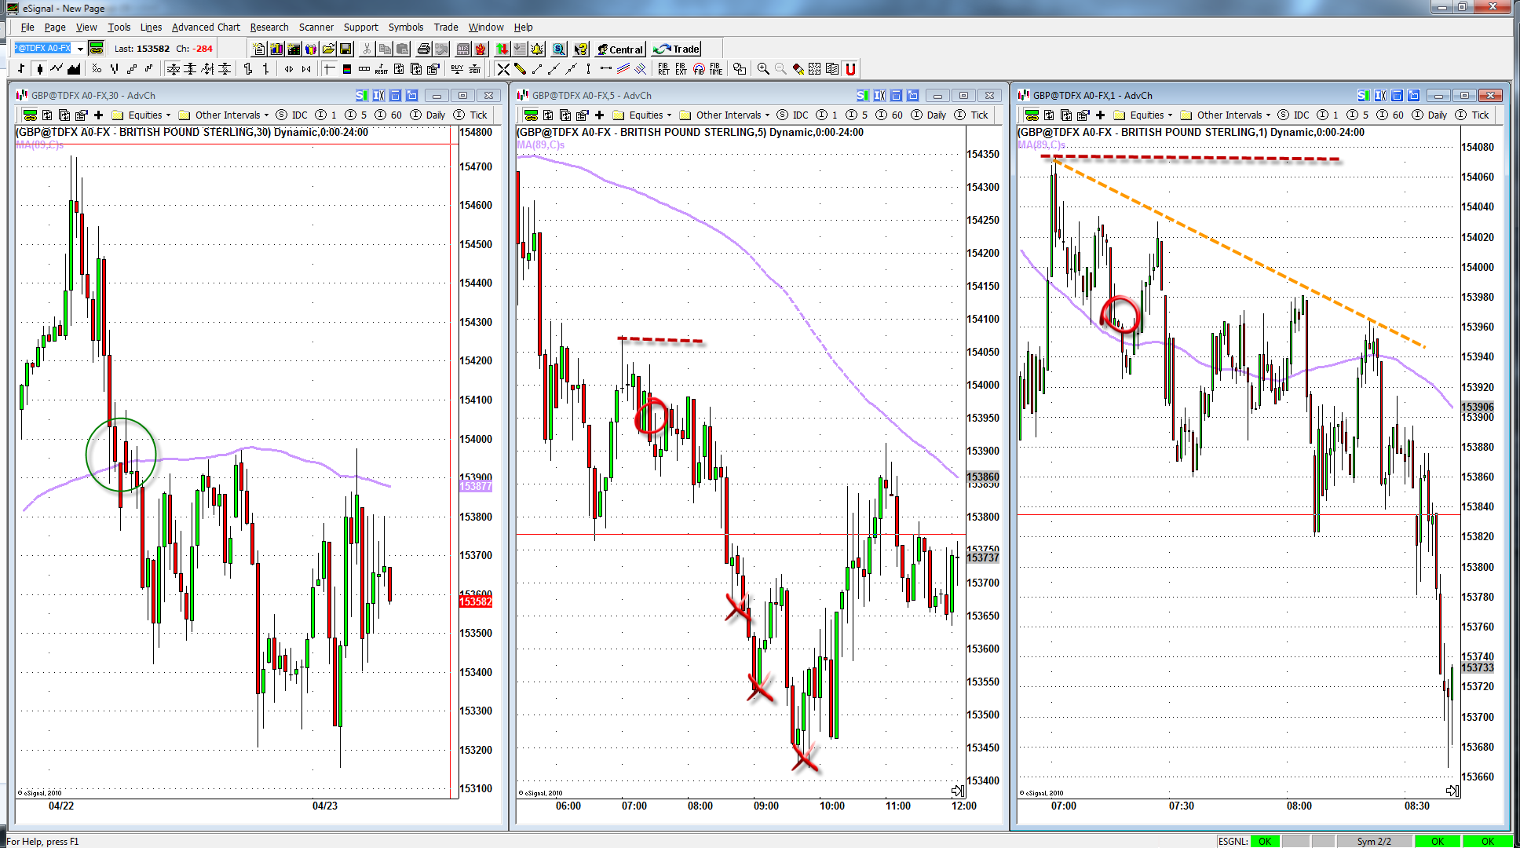This screenshot has height=848, width=1520.
Task: Toggle the main toolbar symbol link icon
Action: click(x=97, y=49)
